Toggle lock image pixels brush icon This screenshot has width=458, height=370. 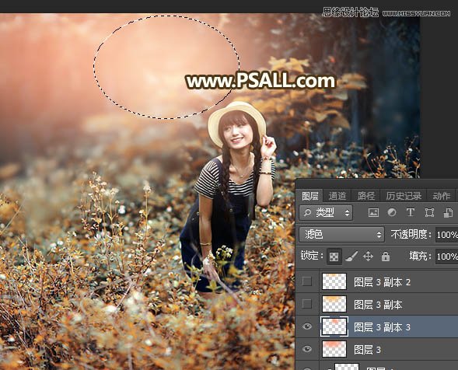pos(351,257)
